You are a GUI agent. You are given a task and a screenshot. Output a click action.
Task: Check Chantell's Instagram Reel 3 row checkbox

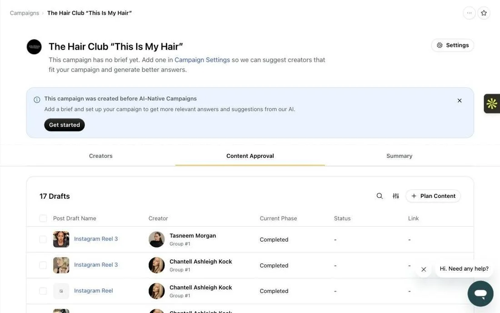pos(43,265)
